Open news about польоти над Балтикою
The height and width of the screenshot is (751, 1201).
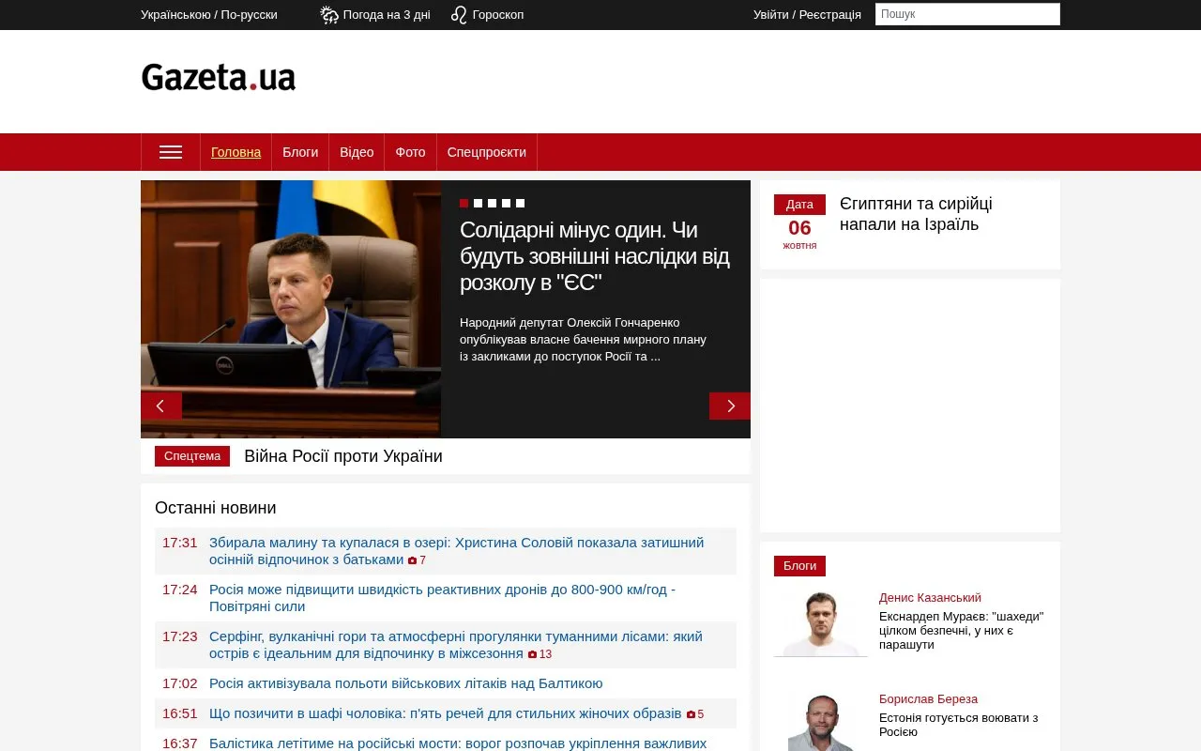(406, 683)
